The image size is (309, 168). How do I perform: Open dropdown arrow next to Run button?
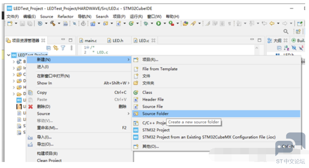point(165,24)
